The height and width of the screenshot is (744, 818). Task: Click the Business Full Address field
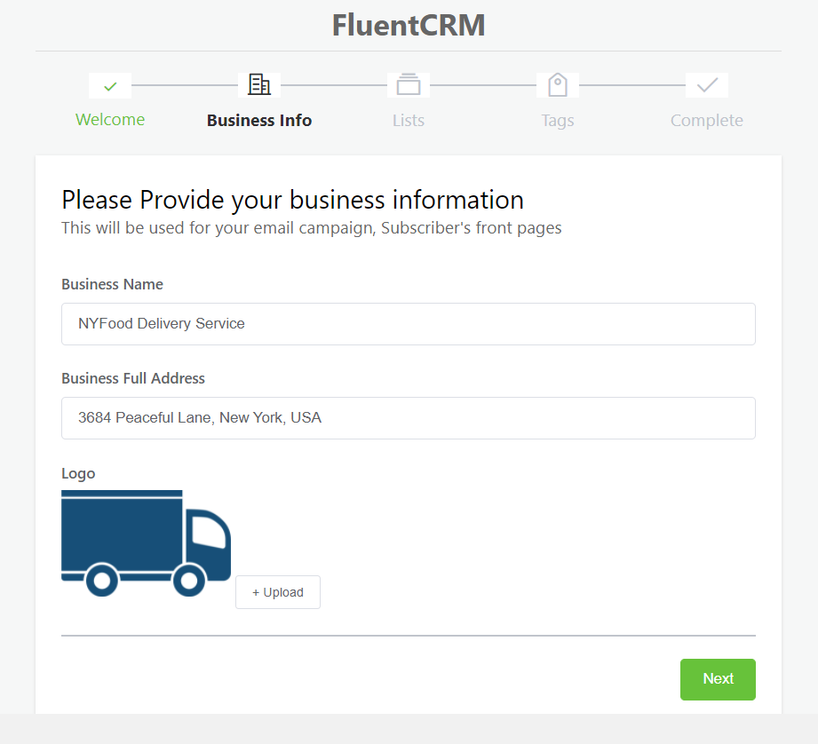tap(408, 418)
